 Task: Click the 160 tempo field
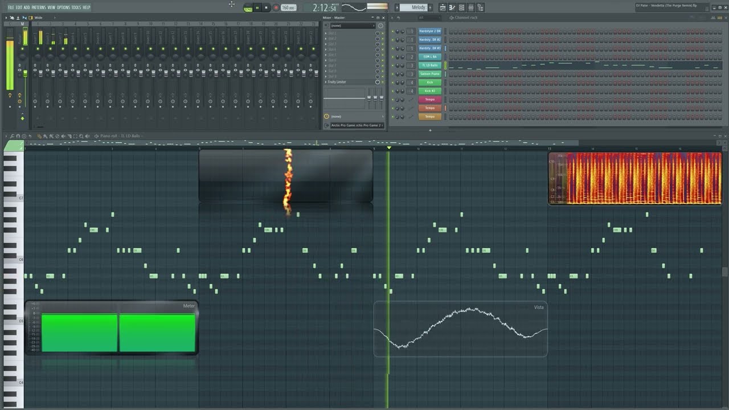[288, 8]
